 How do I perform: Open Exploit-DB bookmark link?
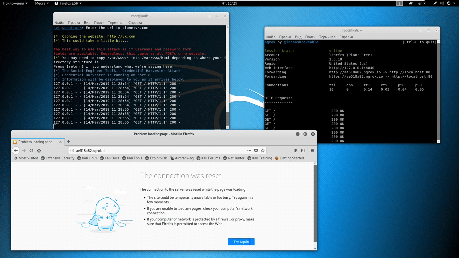(156, 158)
